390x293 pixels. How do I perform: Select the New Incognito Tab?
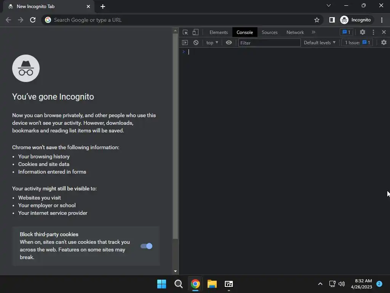click(x=48, y=7)
